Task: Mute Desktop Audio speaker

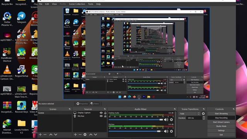Action: [166, 120]
